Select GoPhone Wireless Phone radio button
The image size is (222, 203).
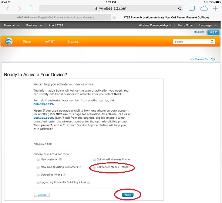pos(94,159)
